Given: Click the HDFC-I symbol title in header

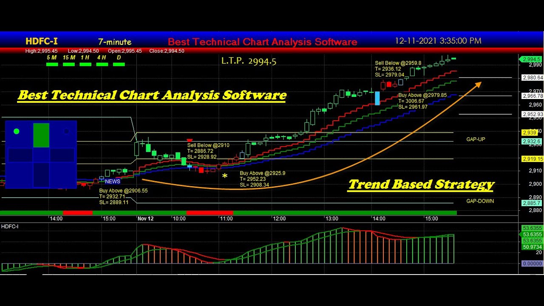Looking at the screenshot, I should [42, 41].
